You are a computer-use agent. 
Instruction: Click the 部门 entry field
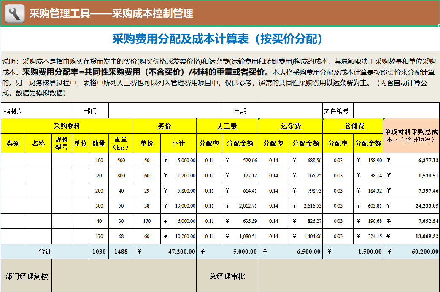click(165, 110)
